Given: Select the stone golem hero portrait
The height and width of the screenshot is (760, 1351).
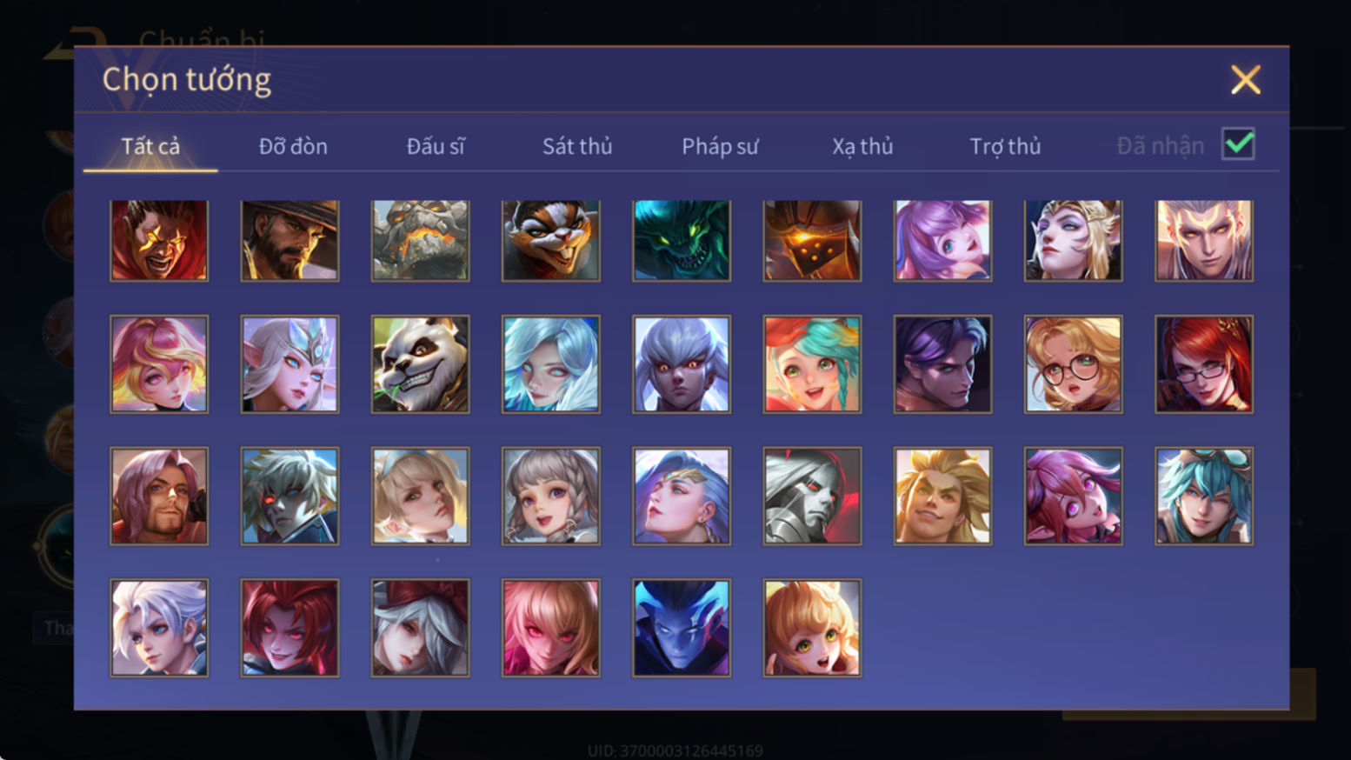Looking at the screenshot, I should click(421, 241).
